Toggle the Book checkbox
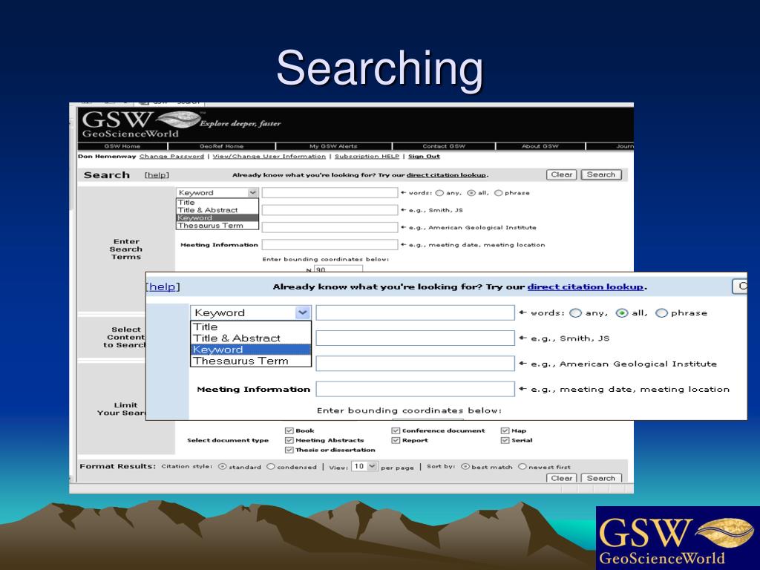The width and height of the screenshot is (760, 570). (x=289, y=430)
